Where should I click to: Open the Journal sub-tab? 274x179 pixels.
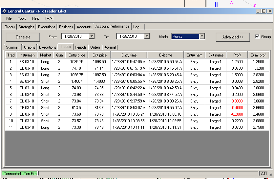[110, 47]
